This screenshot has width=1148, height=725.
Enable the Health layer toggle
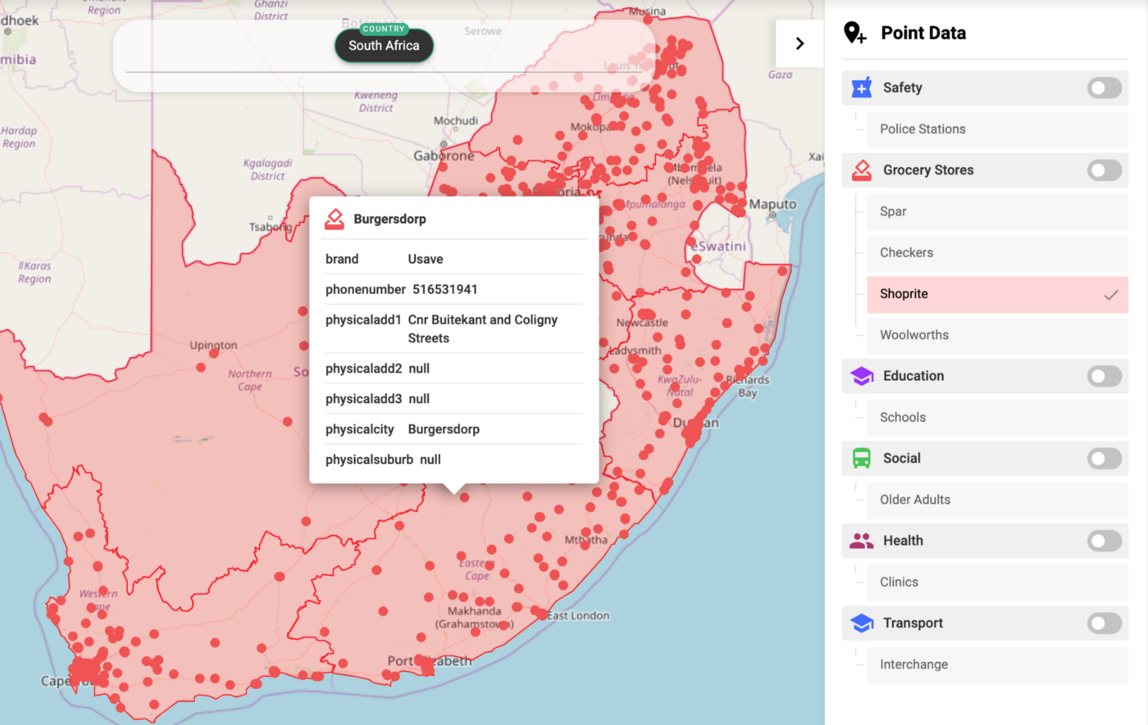pyautogui.click(x=1104, y=541)
